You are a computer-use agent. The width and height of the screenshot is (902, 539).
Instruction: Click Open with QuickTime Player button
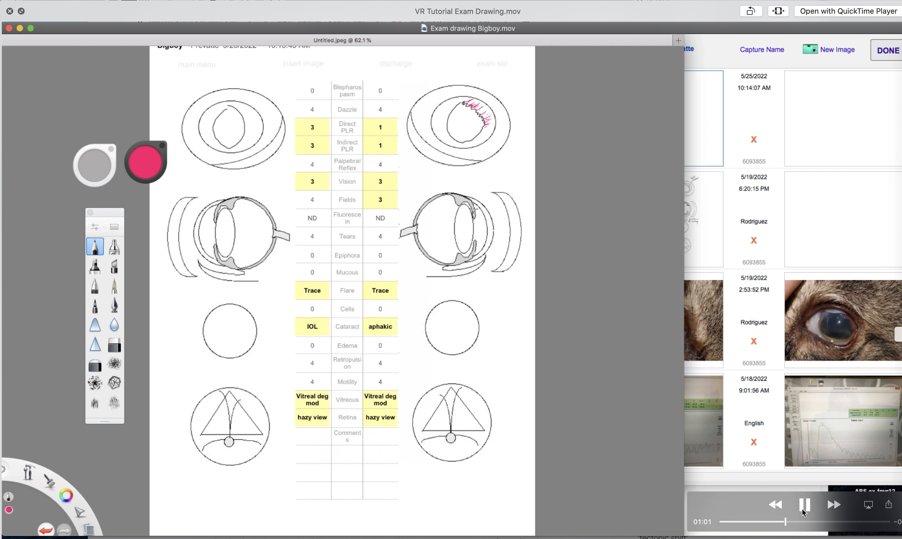[x=848, y=11]
